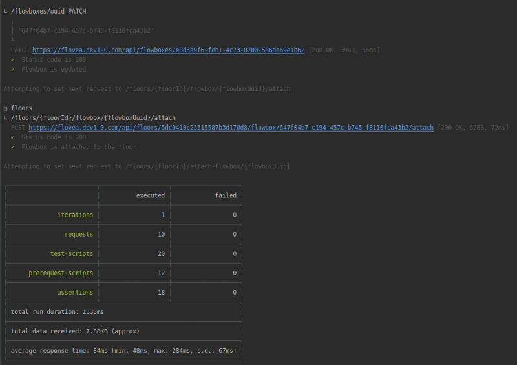Click the Status code checkmark under the POST request

point(13,137)
